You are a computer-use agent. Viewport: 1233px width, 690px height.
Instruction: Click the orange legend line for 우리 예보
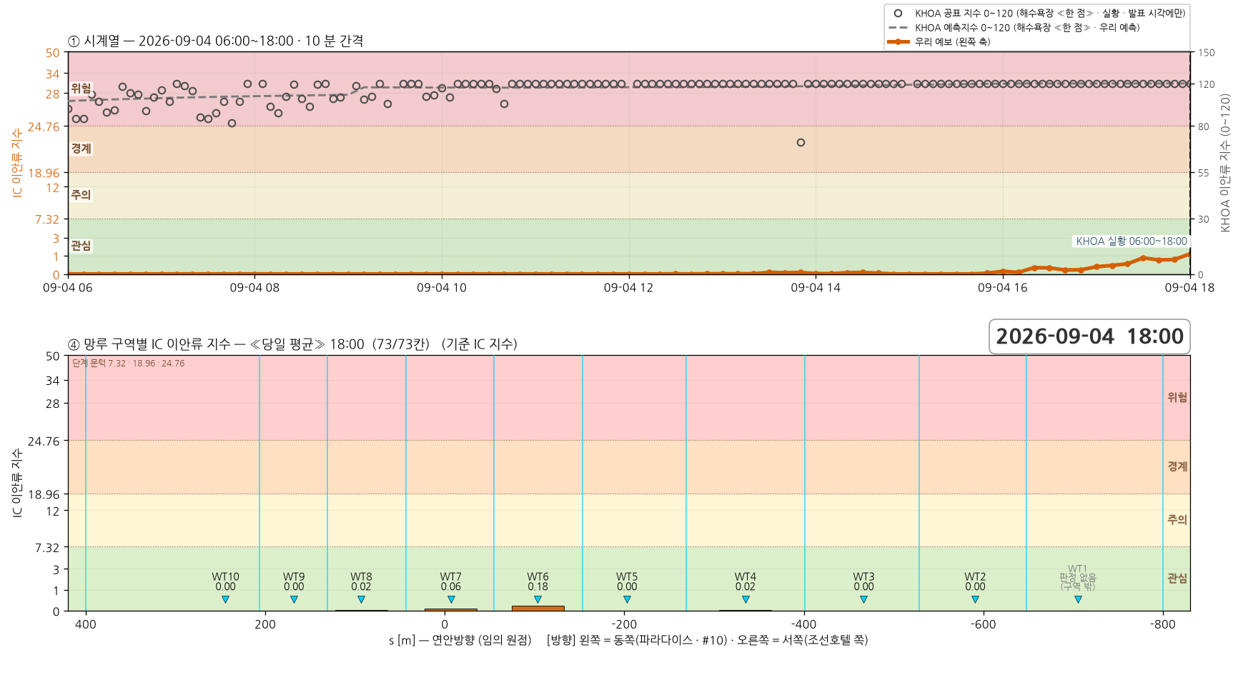(x=898, y=41)
